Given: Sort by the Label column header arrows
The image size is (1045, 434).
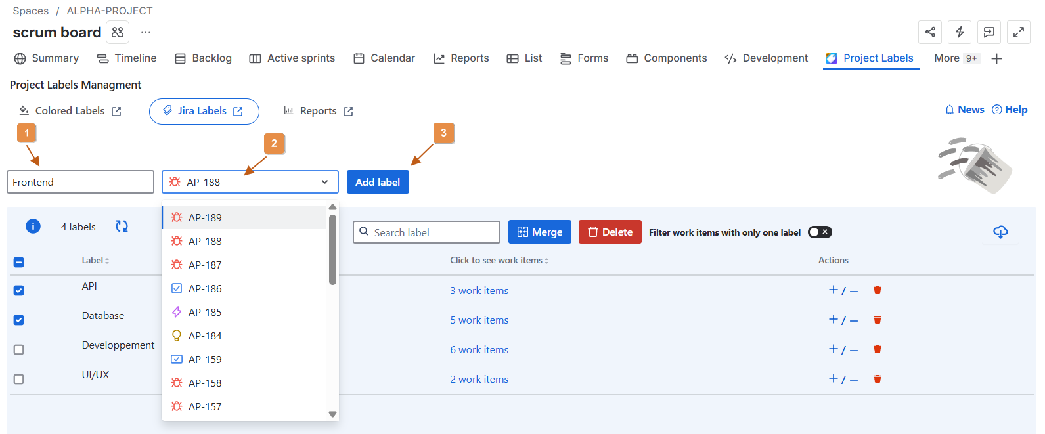Looking at the screenshot, I should tap(107, 261).
